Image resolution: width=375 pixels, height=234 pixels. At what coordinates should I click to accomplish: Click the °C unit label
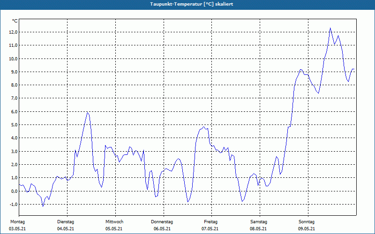point(15,21)
